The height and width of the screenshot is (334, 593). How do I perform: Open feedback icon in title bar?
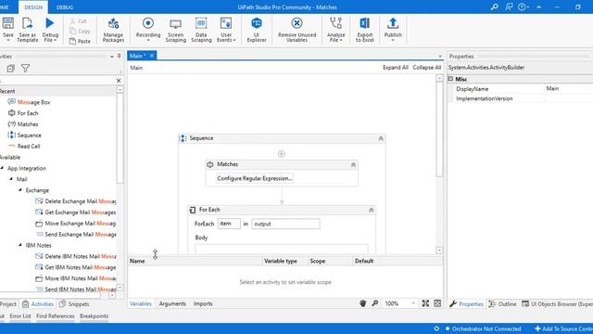coord(509,6)
